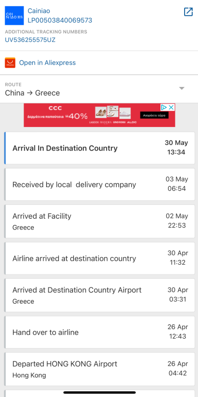
Task: Open the external link share icon
Action: point(188,12)
